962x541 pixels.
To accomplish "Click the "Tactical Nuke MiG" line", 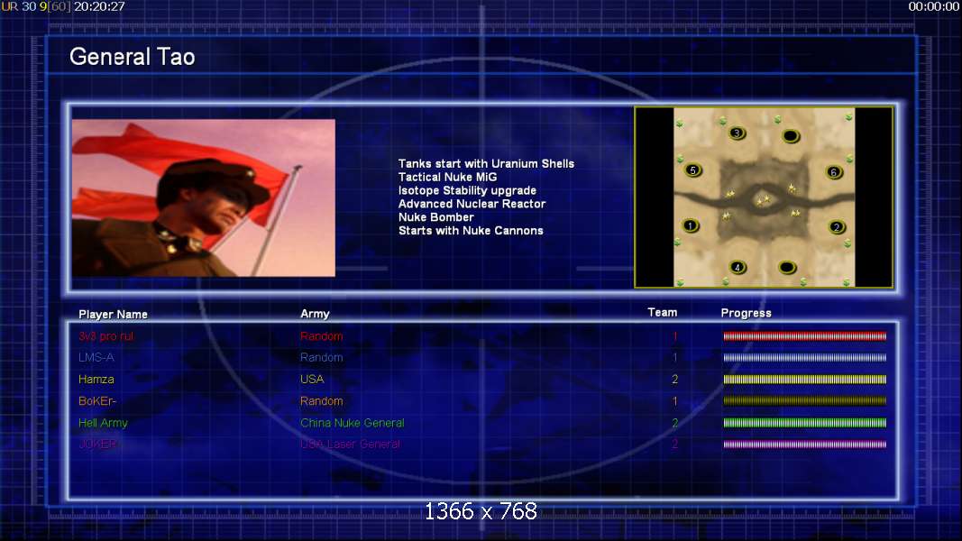I will [447, 178].
